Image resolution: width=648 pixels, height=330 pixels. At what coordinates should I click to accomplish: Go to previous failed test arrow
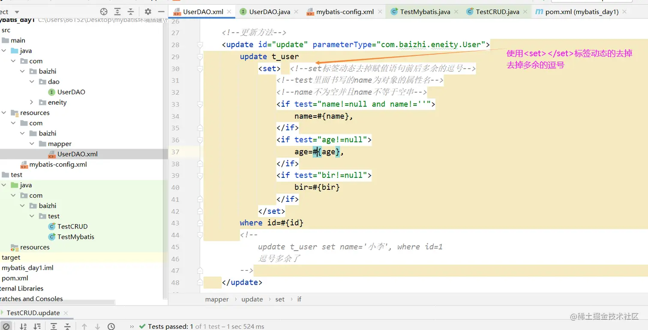84,327
